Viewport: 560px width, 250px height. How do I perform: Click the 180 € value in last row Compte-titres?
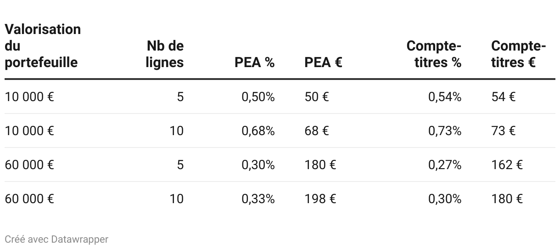point(507,199)
